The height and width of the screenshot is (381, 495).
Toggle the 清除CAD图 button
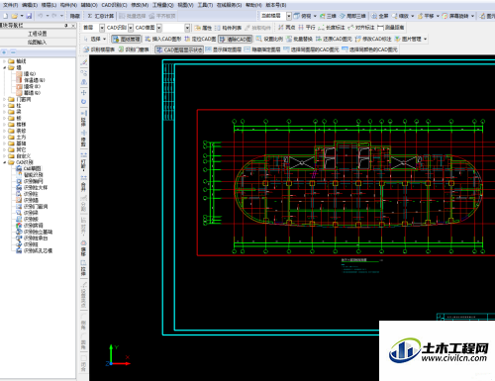point(235,39)
